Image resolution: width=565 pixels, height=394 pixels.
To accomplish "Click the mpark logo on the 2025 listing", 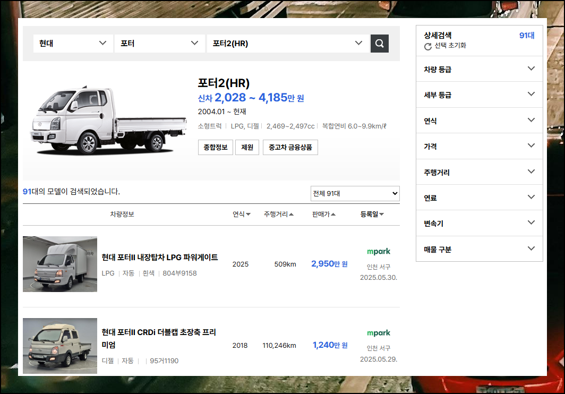I will tap(378, 251).
